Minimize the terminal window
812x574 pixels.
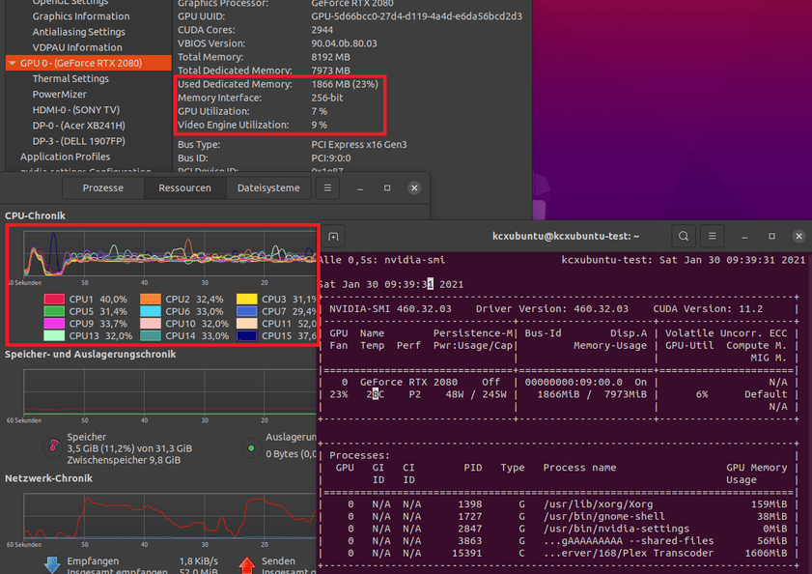point(744,236)
